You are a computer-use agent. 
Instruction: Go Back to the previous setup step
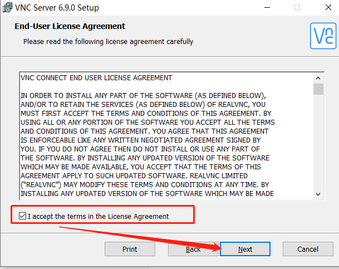click(193, 249)
